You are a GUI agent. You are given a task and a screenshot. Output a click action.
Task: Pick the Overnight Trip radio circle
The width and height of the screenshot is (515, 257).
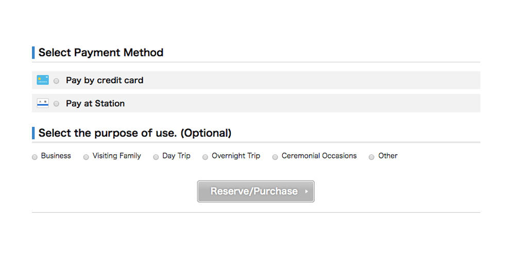point(205,157)
